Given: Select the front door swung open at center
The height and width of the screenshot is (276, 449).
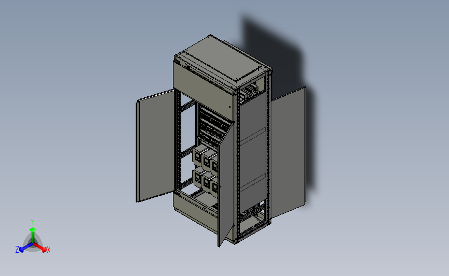Looking at the screenshot, I should tap(226, 186).
